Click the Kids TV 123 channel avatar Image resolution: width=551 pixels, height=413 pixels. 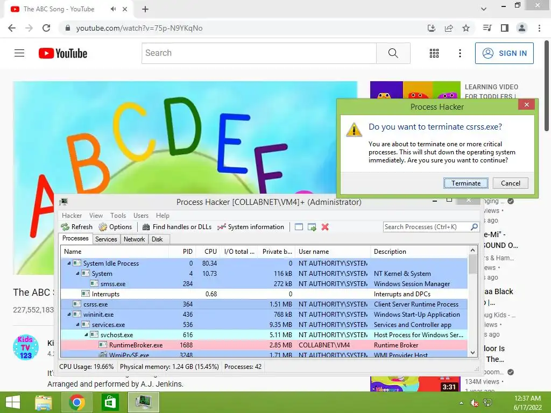26,347
